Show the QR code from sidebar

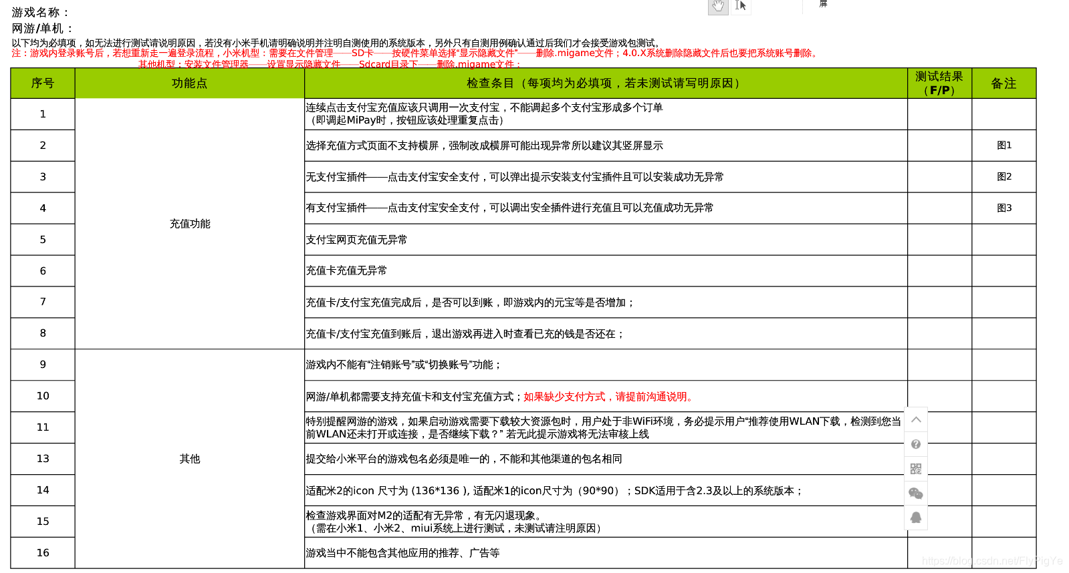[x=916, y=469]
